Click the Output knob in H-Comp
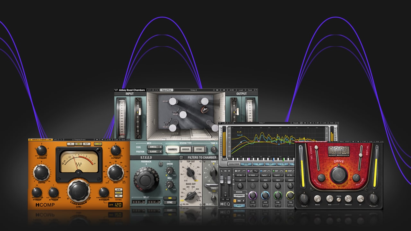Image resolution: width=411 pixels, height=231 pixels. point(116,150)
